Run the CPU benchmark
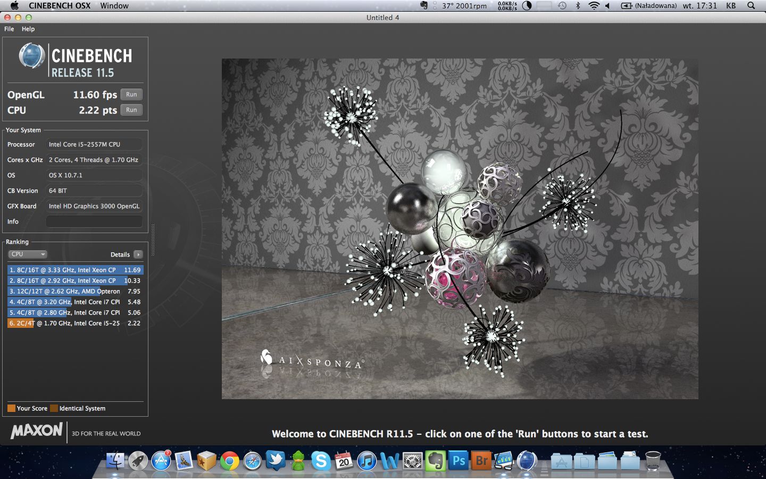The image size is (766, 479). [131, 110]
